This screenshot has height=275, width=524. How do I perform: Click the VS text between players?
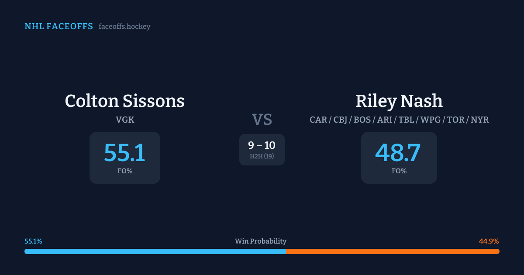click(x=262, y=119)
